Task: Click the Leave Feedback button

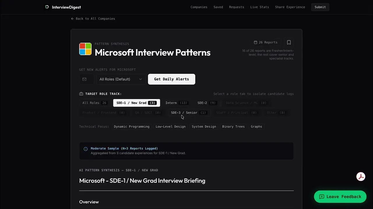Action: pos(340,197)
